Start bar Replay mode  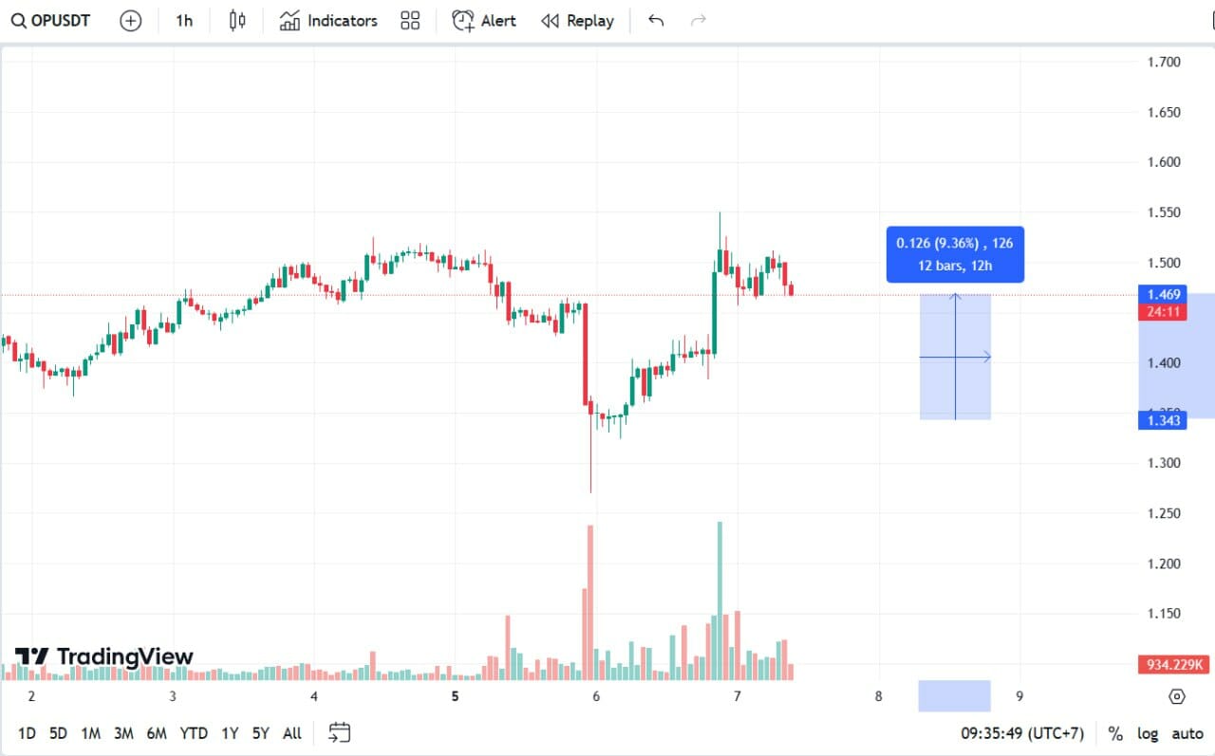(x=577, y=20)
